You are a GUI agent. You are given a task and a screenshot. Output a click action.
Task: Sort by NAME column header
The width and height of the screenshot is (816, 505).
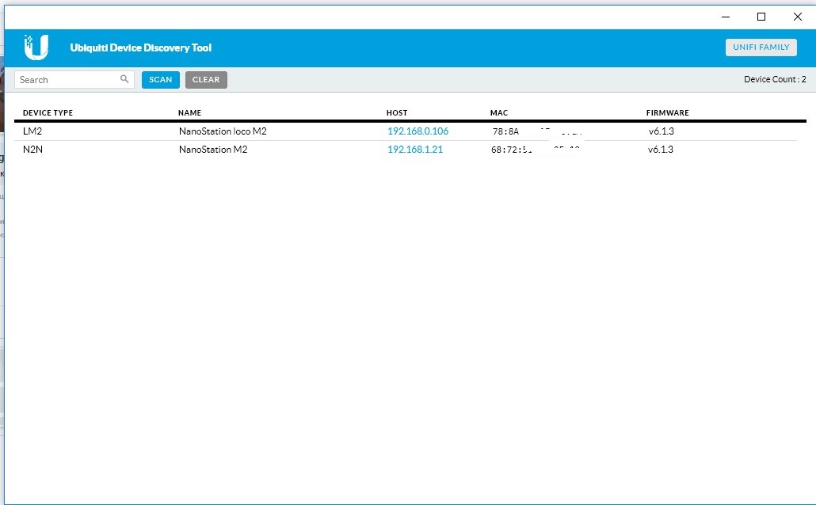[x=189, y=113]
